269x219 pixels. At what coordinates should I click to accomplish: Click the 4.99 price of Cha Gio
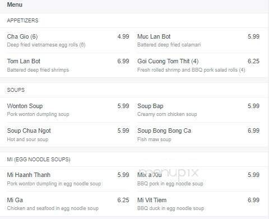pyautogui.click(x=123, y=36)
